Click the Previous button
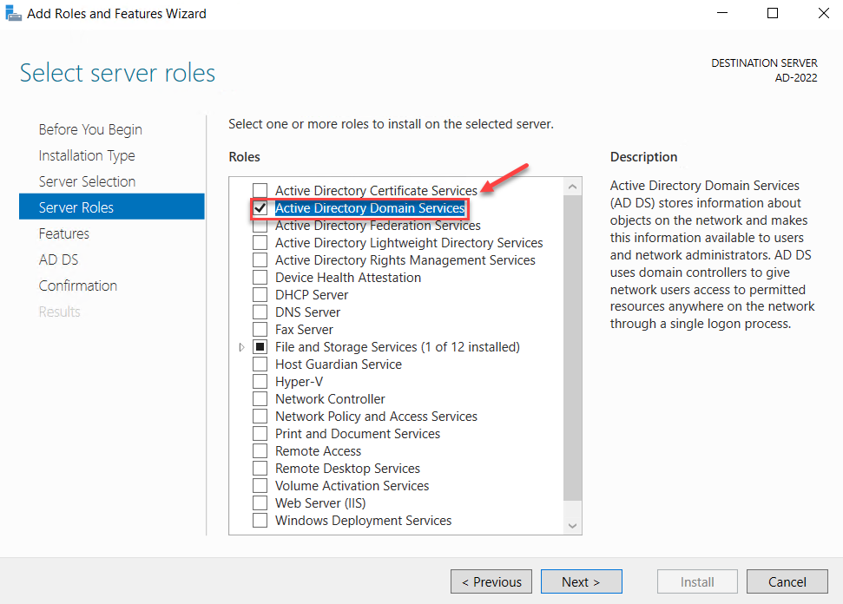843x604 pixels. (491, 581)
